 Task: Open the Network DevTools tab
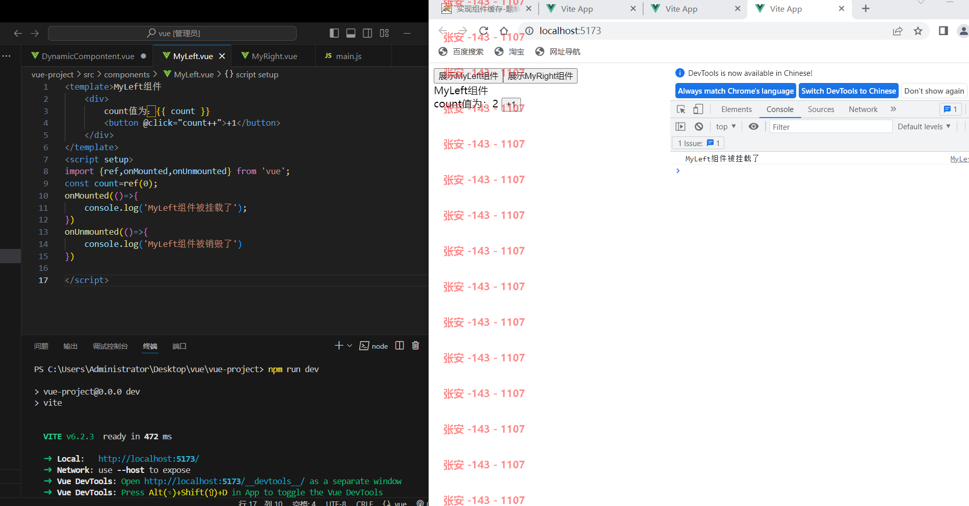tap(863, 109)
